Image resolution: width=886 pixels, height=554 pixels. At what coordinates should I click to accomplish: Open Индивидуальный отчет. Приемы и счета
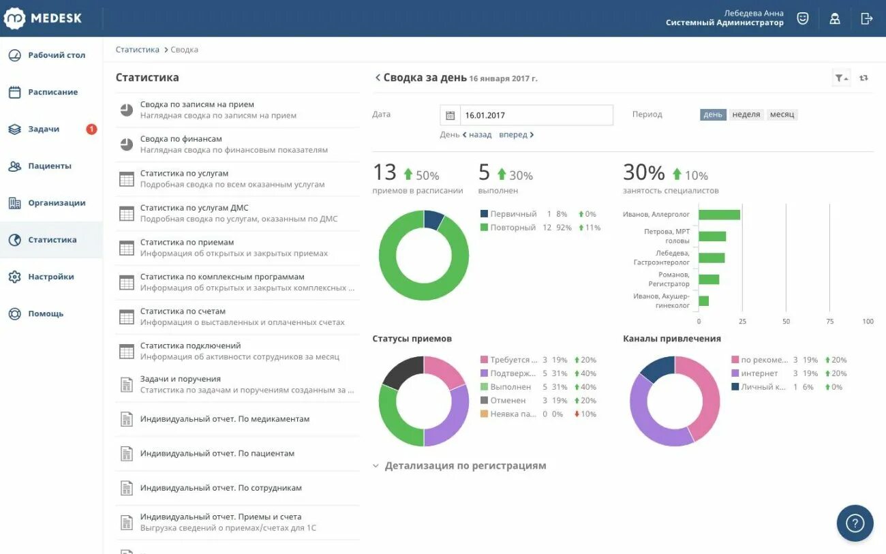237,522
